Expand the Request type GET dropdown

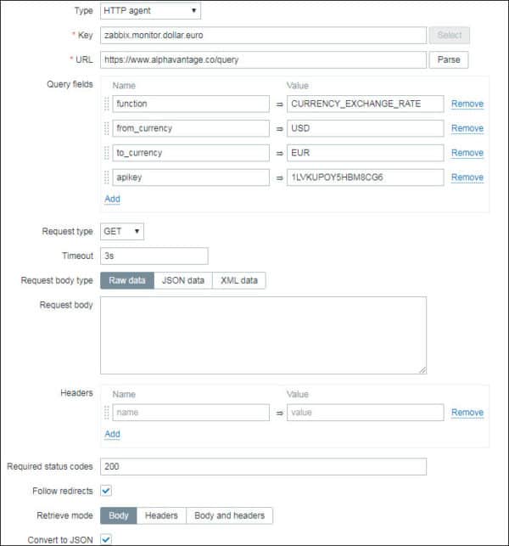tap(122, 232)
